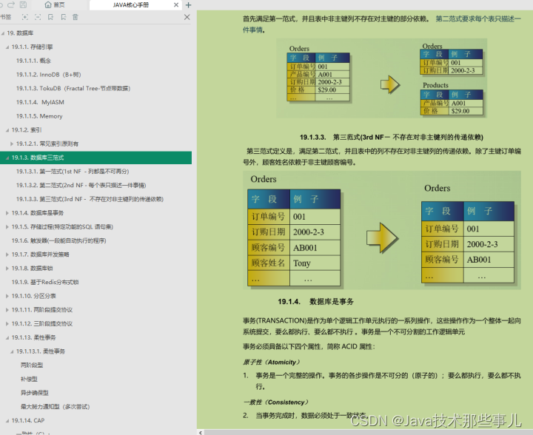Viewport: 533px width, 435px height.
Task: Open bookmark 异步确保型
Action: (35, 393)
